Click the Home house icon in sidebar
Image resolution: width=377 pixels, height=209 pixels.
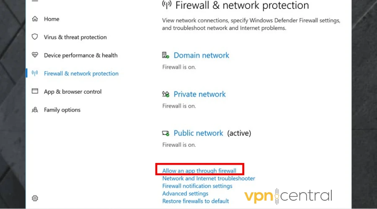coord(35,19)
